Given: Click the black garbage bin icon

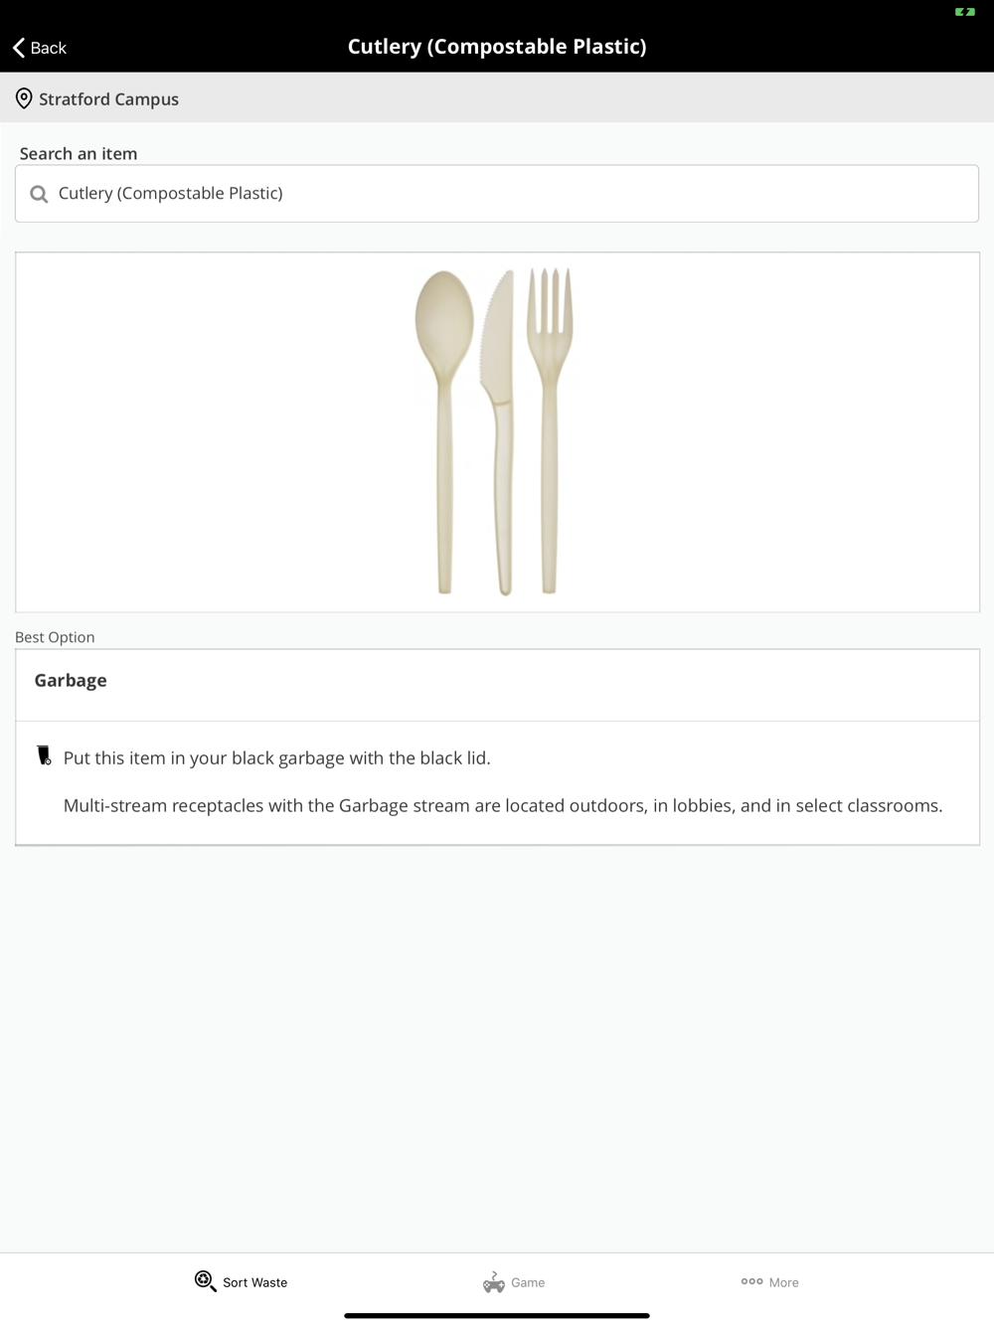Looking at the screenshot, I should pos(44,756).
